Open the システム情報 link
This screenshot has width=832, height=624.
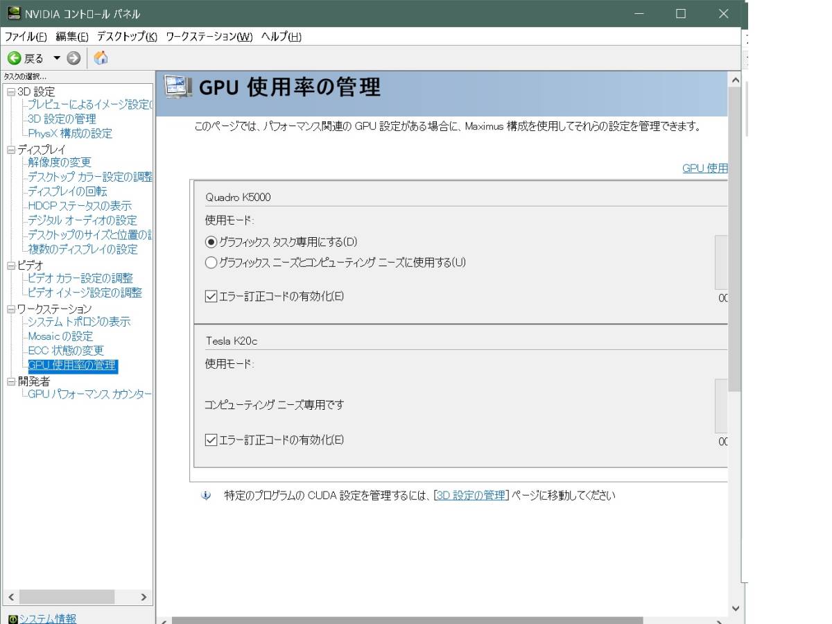click(x=47, y=619)
